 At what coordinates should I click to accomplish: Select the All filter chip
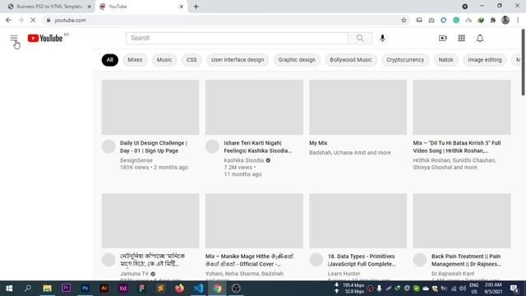point(109,60)
